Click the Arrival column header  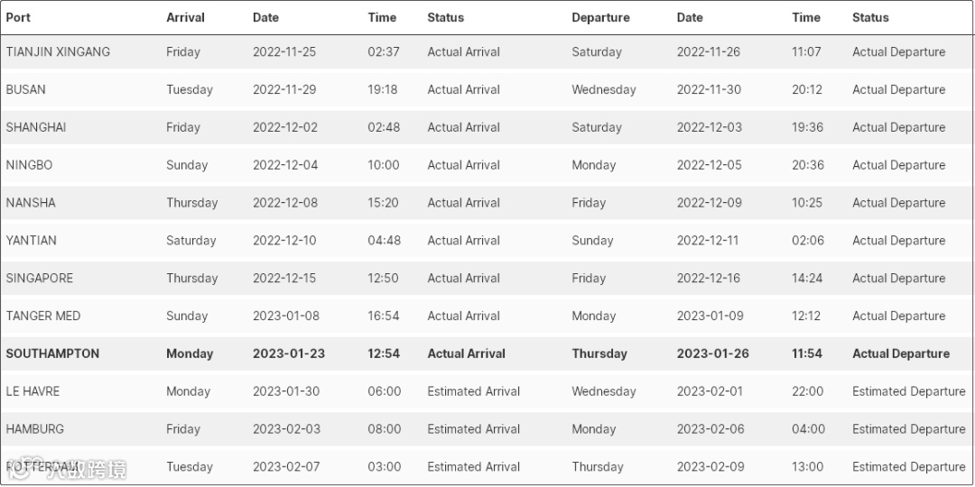pos(185,17)
